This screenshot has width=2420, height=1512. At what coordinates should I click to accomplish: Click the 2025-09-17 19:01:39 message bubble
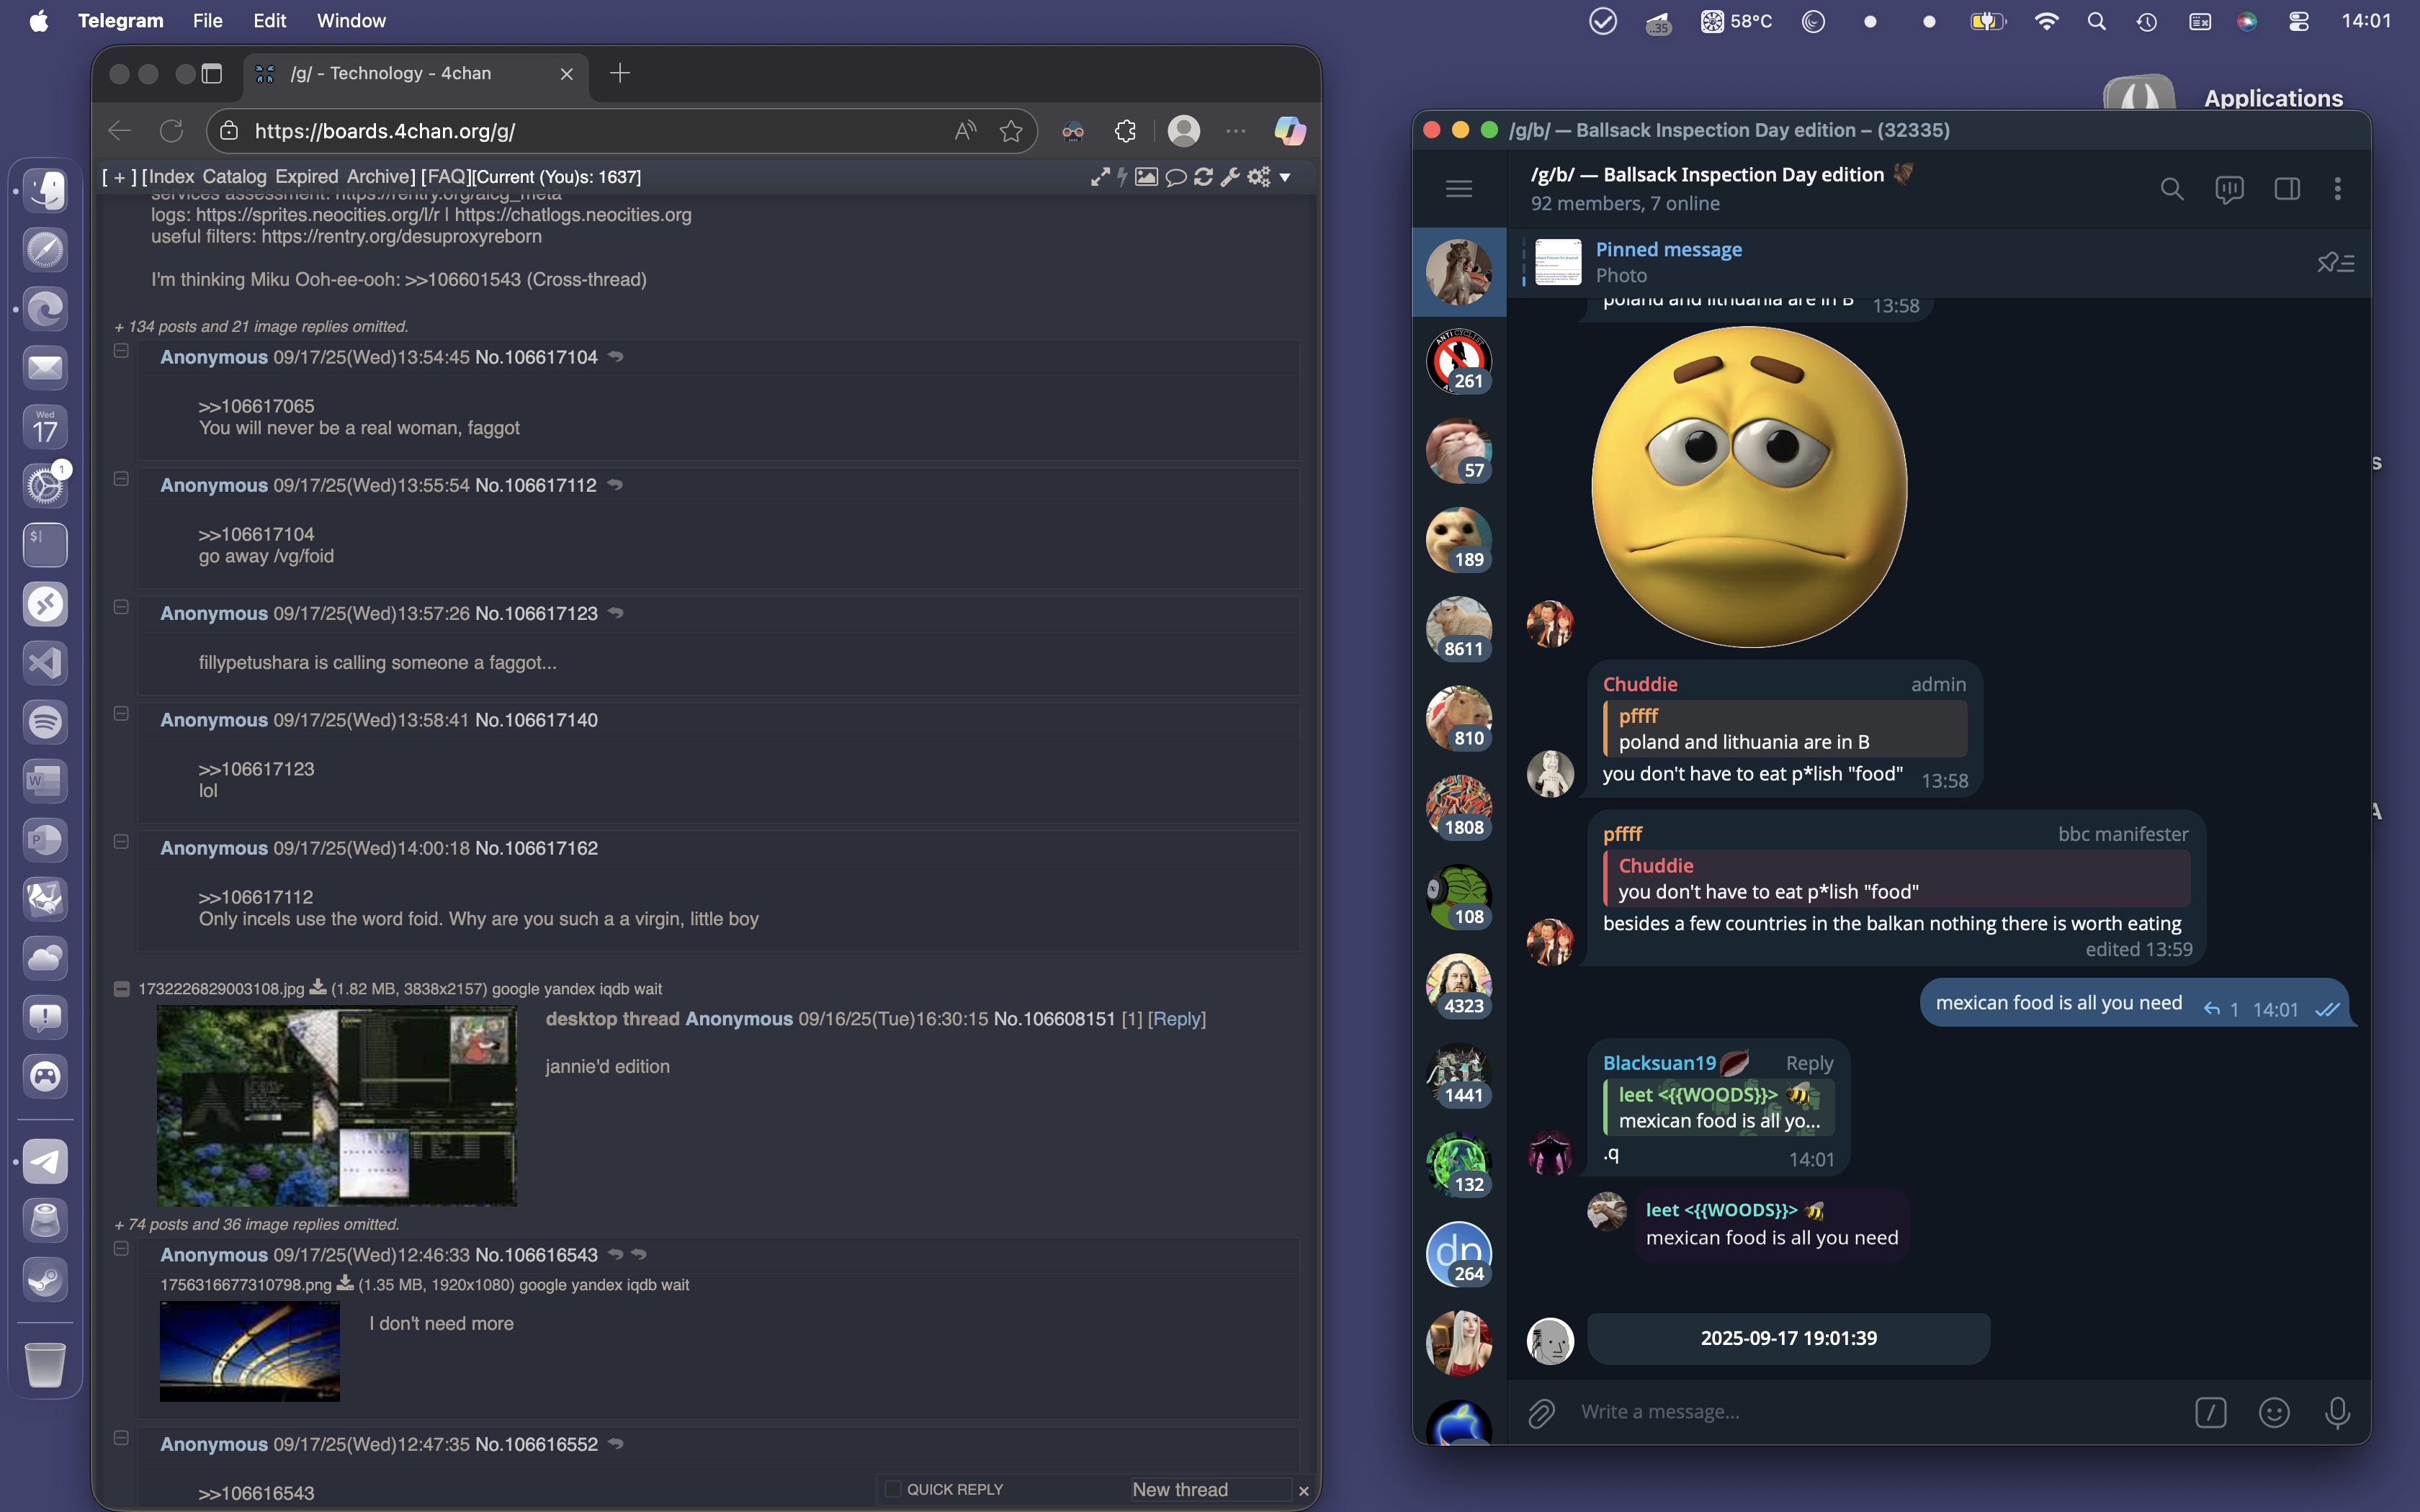tap(1788, 1338)
